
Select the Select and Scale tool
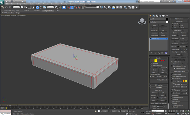click(45, 7)
